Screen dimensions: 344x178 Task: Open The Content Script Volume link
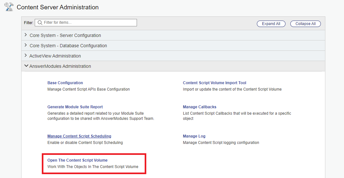(77, 160)
